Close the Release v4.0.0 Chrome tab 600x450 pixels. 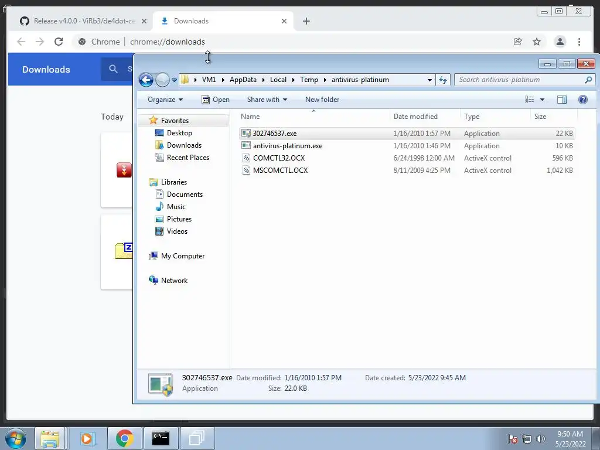pyautogui.click(x=144, y=21)
